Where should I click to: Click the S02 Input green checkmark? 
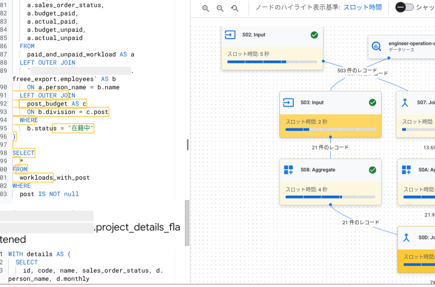pyautogui.click(x=314, y=35)
